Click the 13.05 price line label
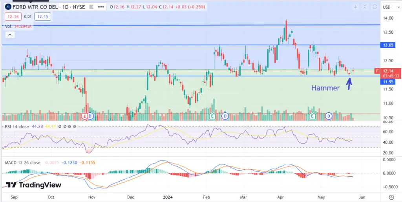 click(388, 45)
